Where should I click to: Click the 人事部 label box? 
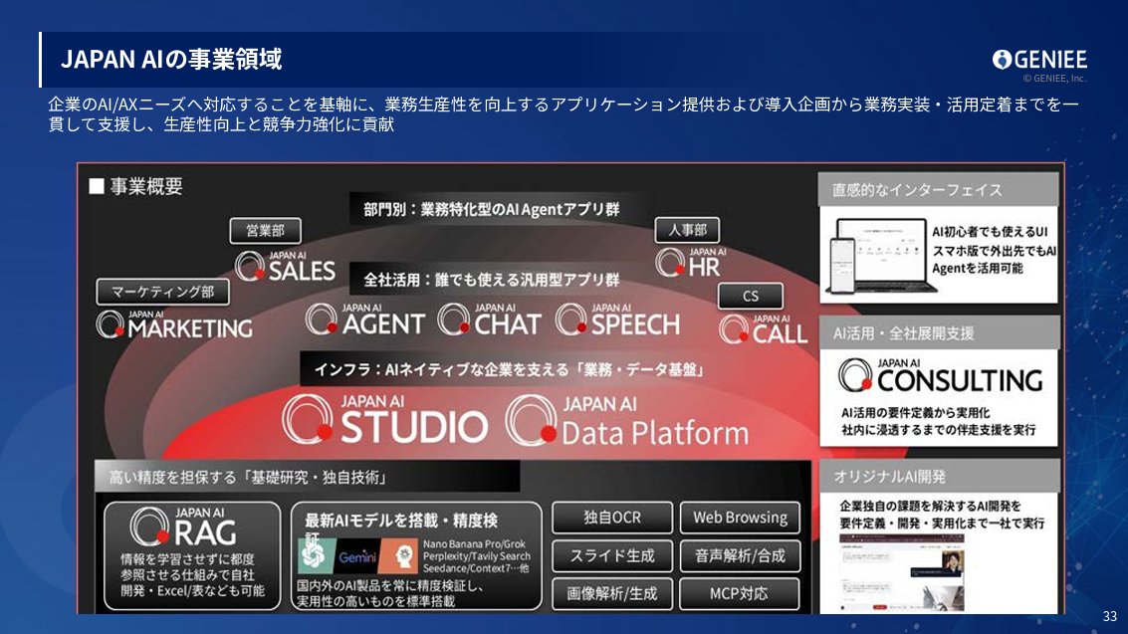(687, 230)
